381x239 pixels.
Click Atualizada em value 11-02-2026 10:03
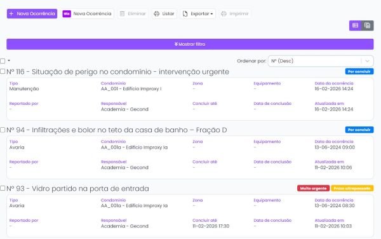(x=333, y=226)
